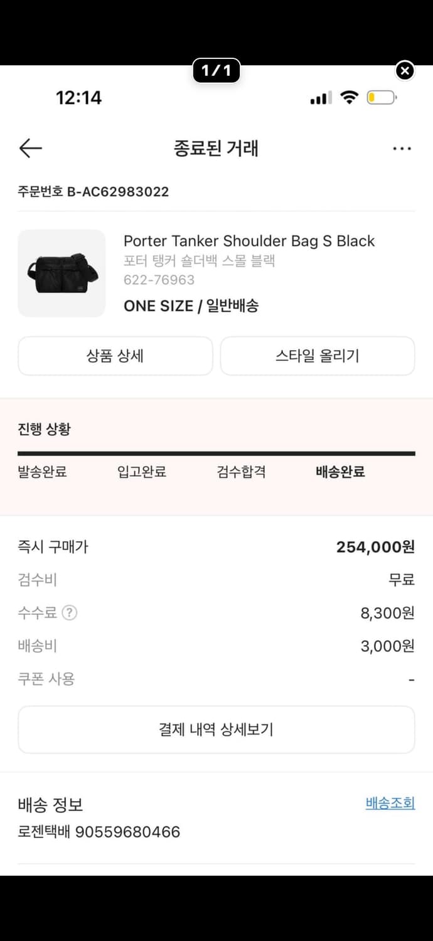The width and height of the screenshot is (433, 941).
Task: Expand the 배송 정보 section
Action: tap(50, 805)
